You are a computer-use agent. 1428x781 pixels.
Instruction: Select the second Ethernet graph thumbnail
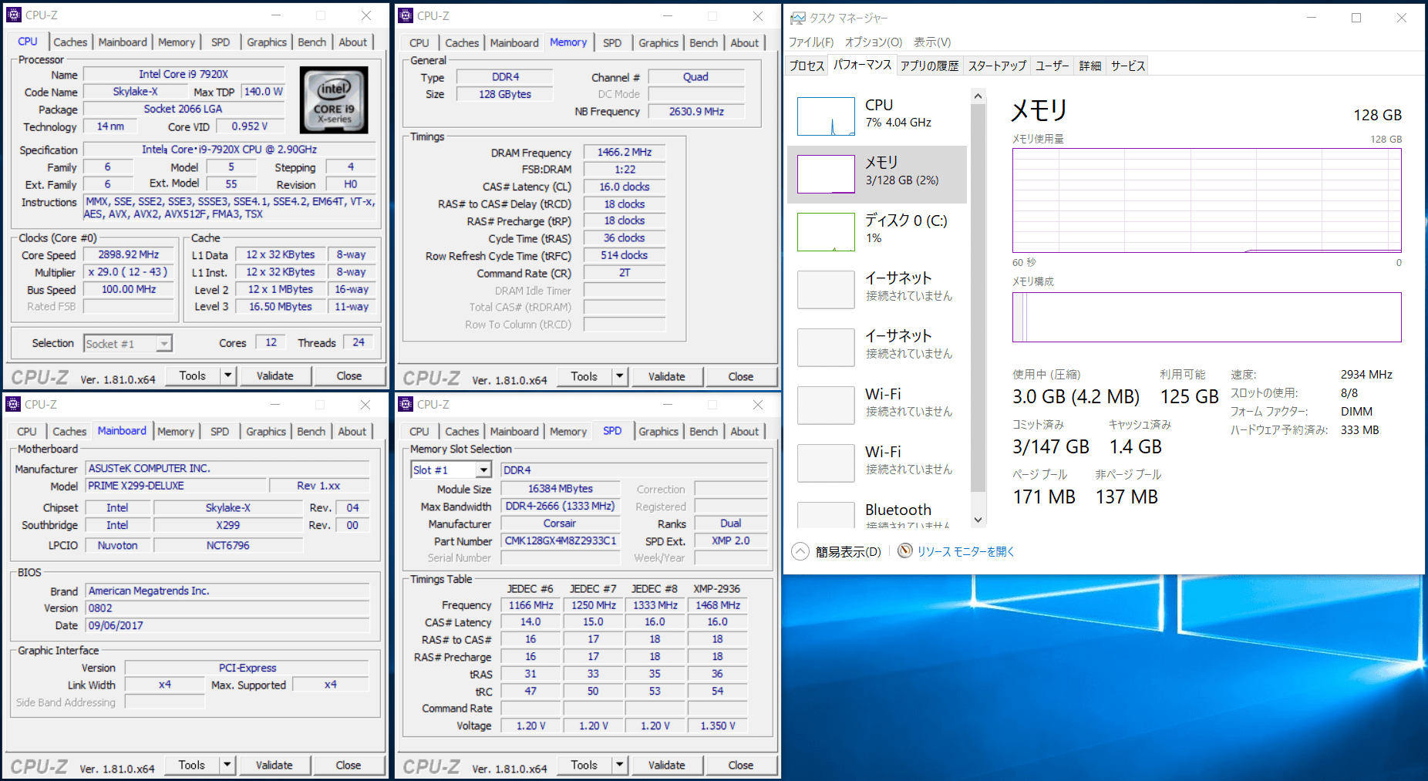coord(826,348)
